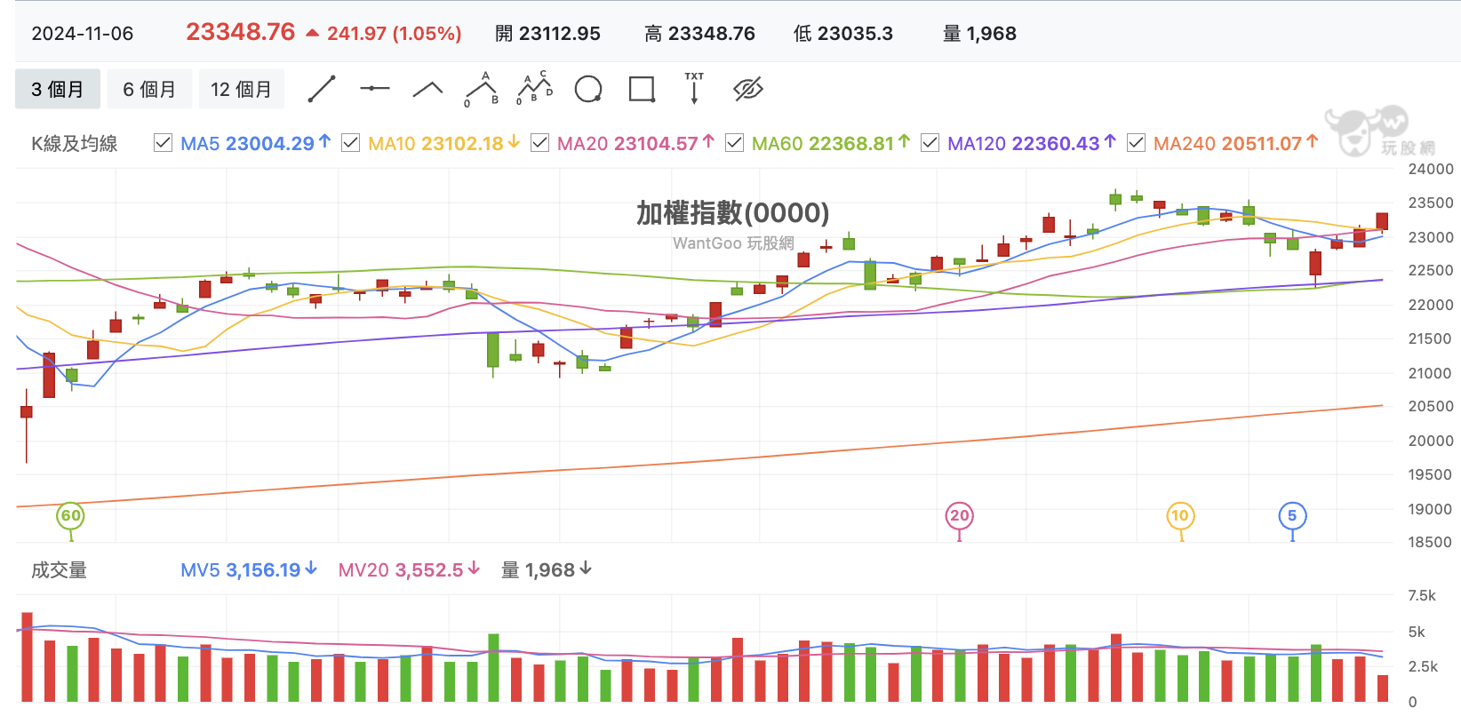1461x716 pixels.
Task: Click the MA240 20511.07 label
Action: coord(1236,143)
